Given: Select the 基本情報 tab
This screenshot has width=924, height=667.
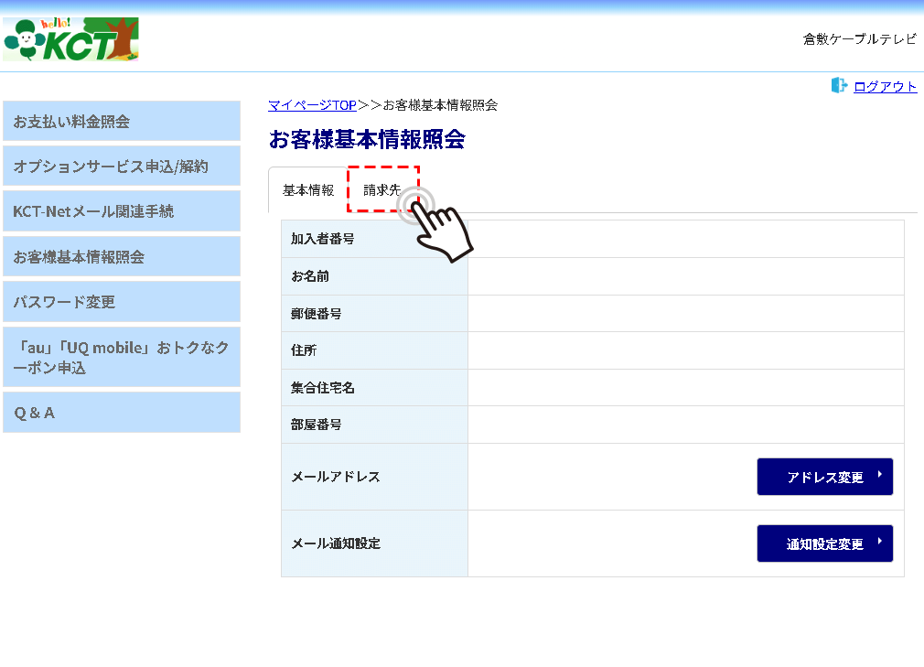Looking at the screenshot, I should click(x=308, y=190).
